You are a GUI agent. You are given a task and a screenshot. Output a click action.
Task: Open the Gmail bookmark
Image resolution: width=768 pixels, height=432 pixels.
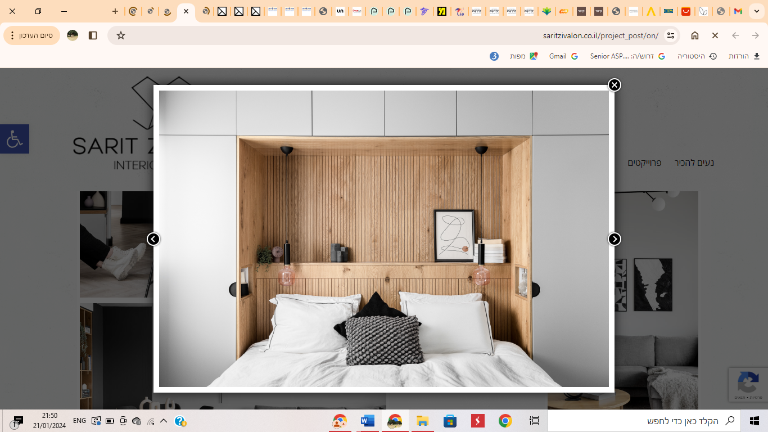click(563, 56)
